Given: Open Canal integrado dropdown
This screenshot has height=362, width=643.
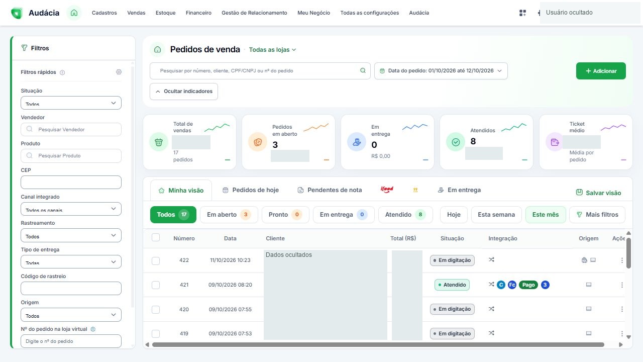Looking at the screenshot, I should coord(71,209).
